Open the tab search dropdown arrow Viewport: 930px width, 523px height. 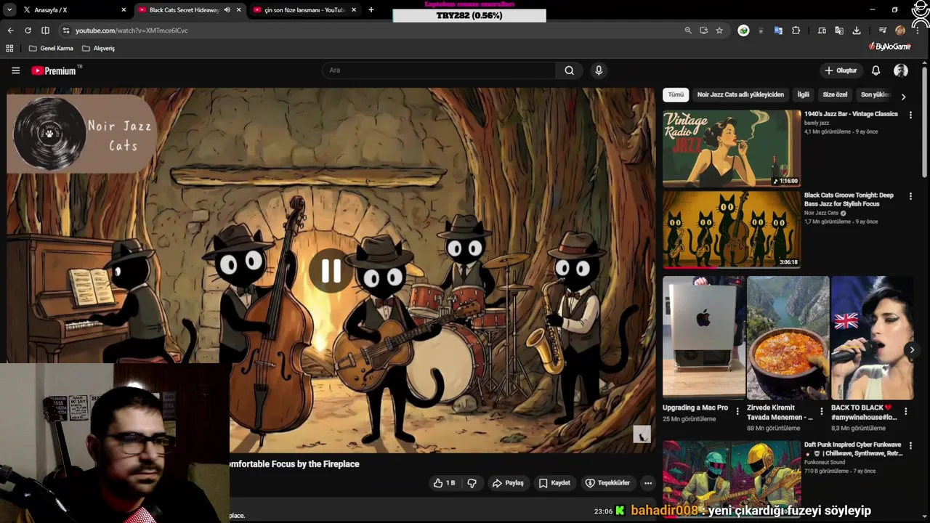(9, 10)
